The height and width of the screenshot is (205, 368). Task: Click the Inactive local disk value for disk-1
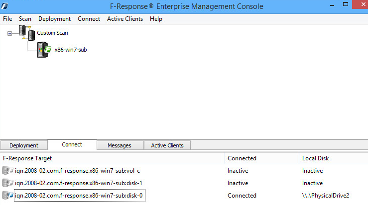point(312,183)
